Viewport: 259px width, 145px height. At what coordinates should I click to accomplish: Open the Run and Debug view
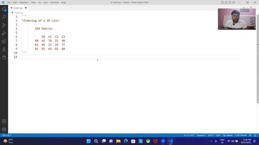4,33
